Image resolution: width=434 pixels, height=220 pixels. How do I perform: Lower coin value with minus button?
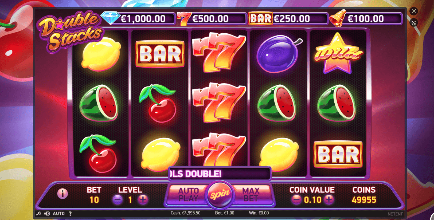(296, 199)
